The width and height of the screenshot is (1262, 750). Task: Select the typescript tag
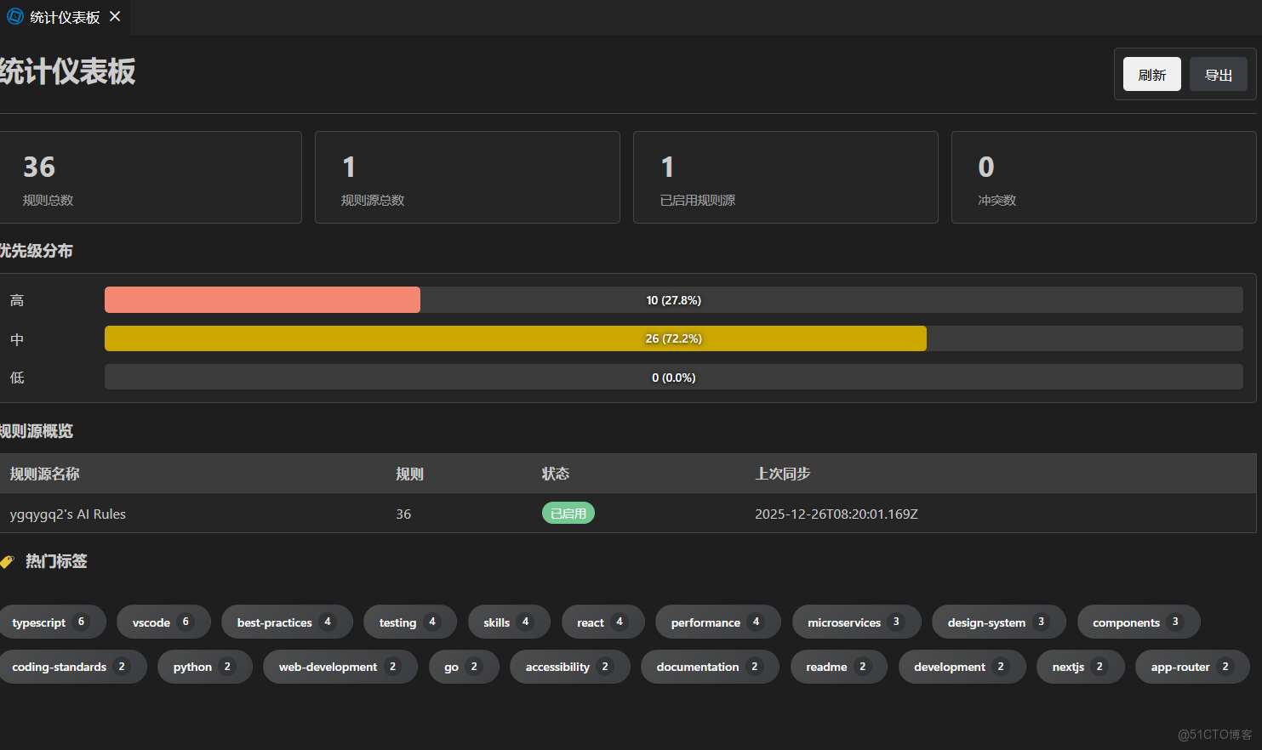tap(52, 622)
